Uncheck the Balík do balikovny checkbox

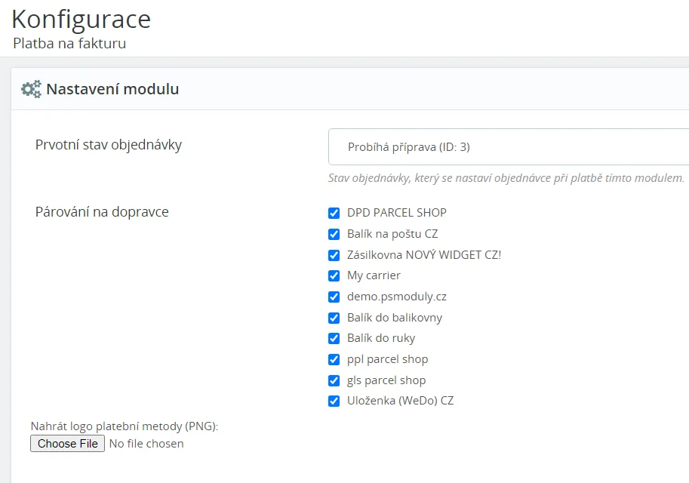tap(334, 318)
